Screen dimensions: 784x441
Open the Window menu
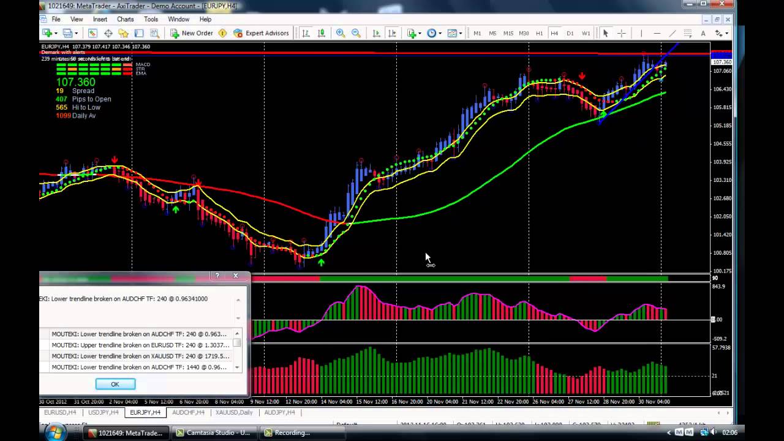tap(179, 19)
